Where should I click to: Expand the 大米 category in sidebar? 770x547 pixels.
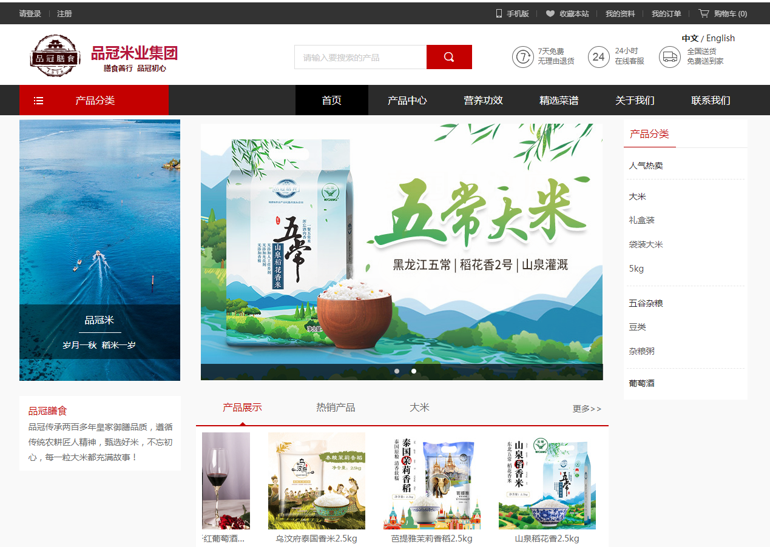pos(637,196)
